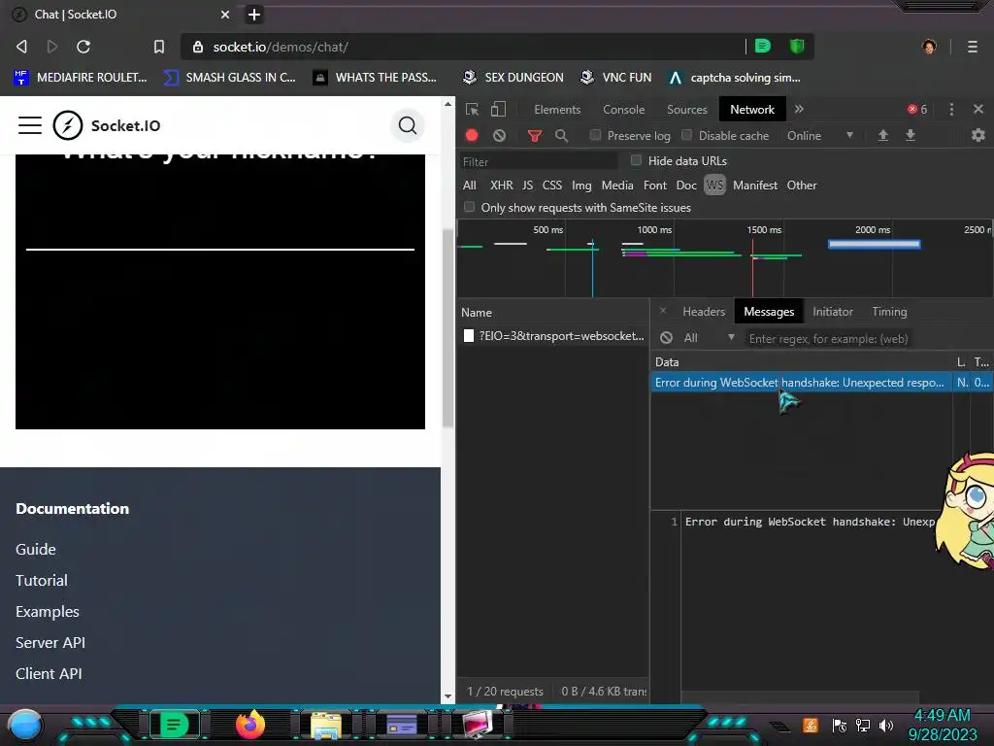Stop recording network log
Viewport: 994px width, 746px height.
[x=472, y=135]
